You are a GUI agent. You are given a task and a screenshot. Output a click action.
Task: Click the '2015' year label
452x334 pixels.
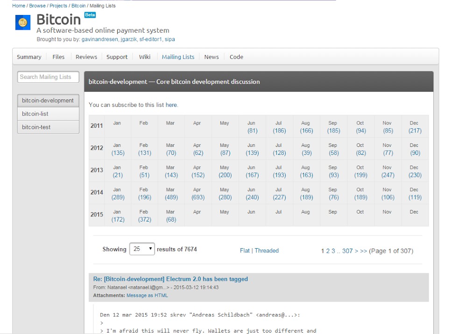[x=97, y=214]
